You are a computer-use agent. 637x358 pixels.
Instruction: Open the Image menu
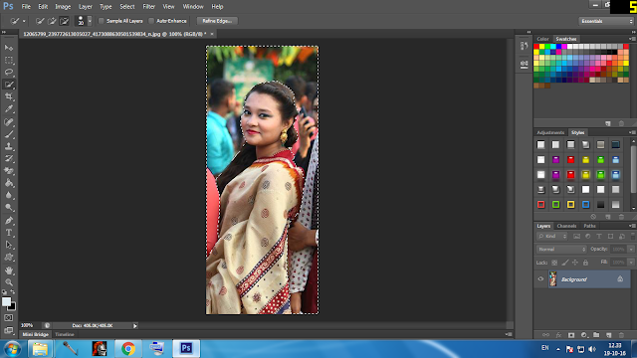click(x=63, y=7)
